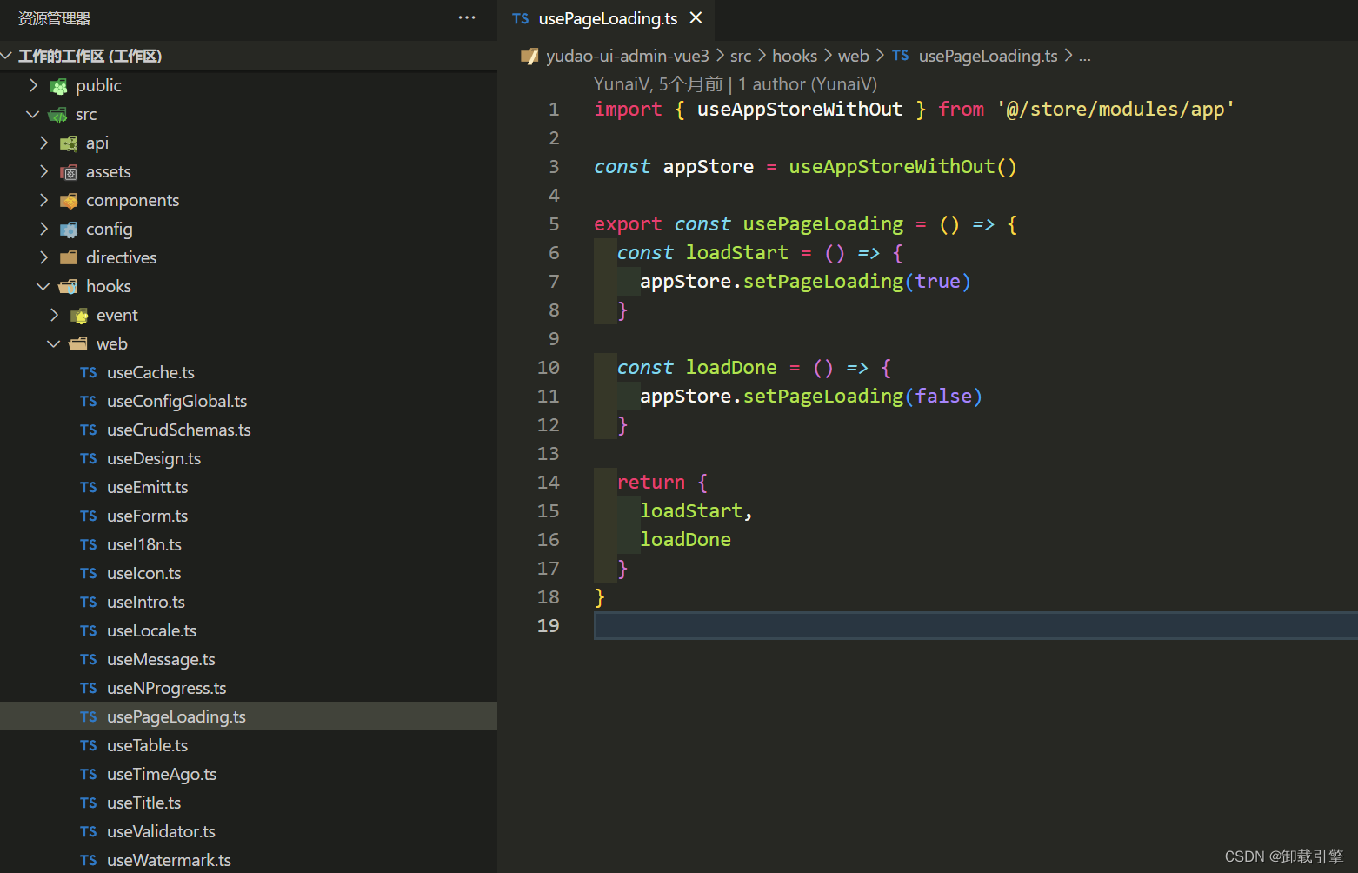The image size is (1358, 873).
Task: Click setPageLoading(true) on line 7
Action: pos(856,282)
